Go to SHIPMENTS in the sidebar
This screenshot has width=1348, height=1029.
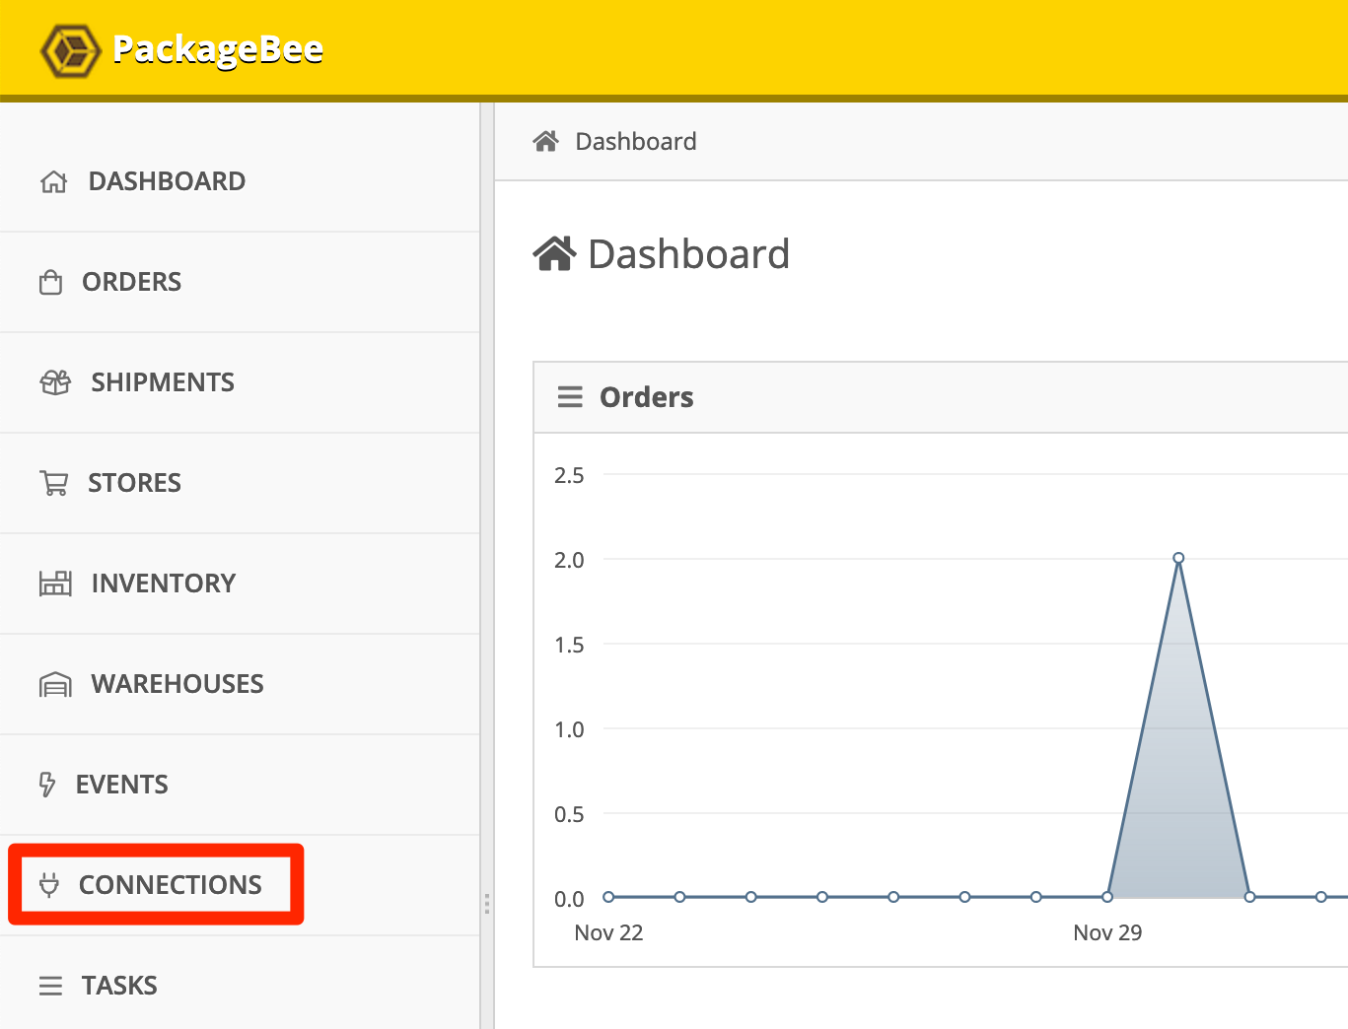coord(163,382)
